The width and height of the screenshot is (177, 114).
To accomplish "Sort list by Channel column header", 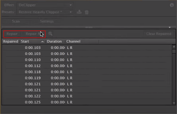I will click(73, 41).
